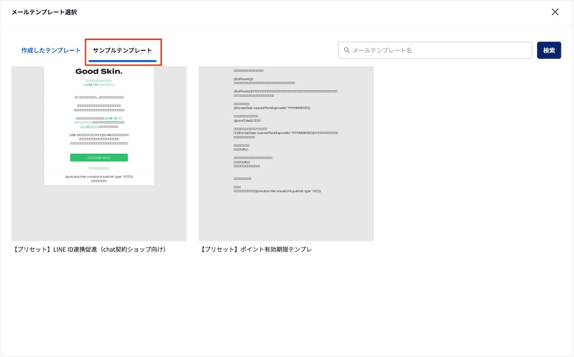Switch to the 作成したテンプレート tab
Screen dimensions: 574x357
(x=51, y=50)
